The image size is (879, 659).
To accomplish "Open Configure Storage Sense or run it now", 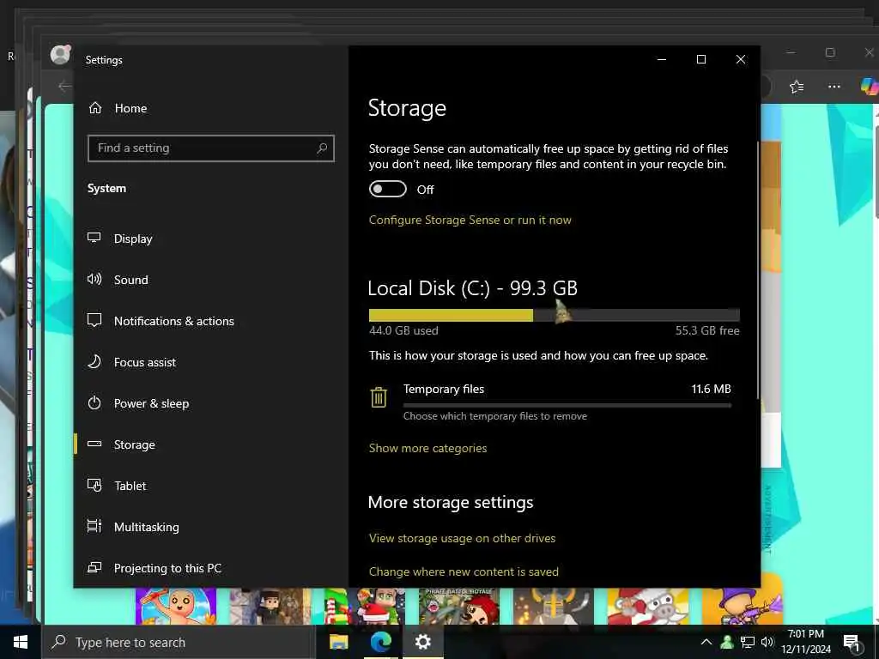I will 470,220.
